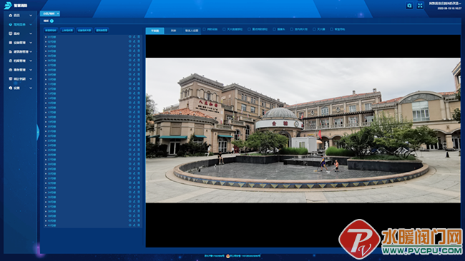Expand the first building node in the tree list
This screenshot has width=465, height=261.
pos(46,37)
